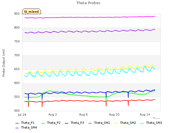Click the 600 y-axis tick label

[17, 83]
